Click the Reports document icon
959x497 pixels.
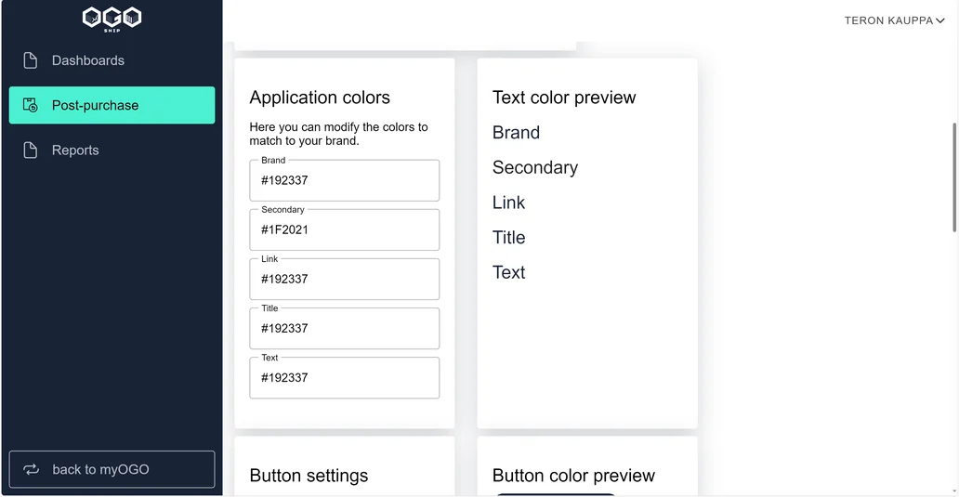pyautogui.click(x=30, y=150)
